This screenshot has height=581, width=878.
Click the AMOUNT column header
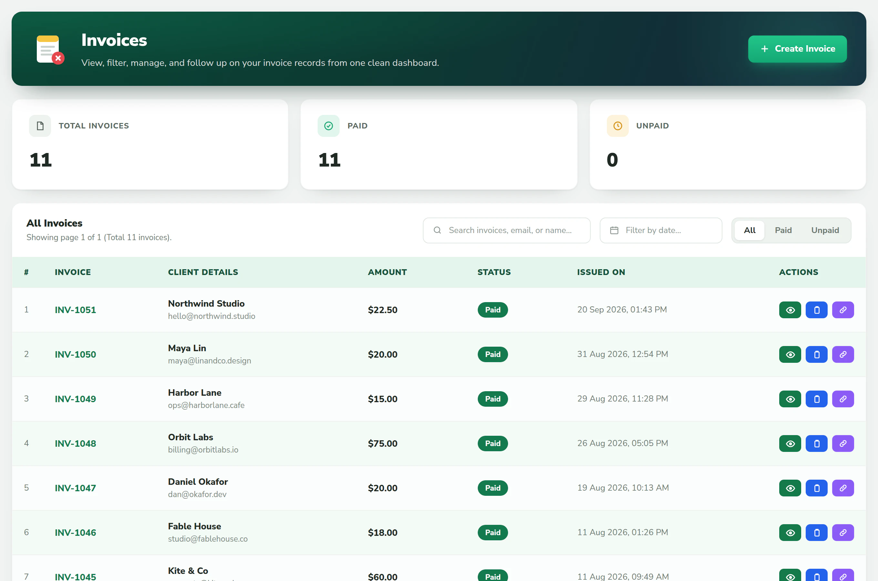[x=387, y=272]
